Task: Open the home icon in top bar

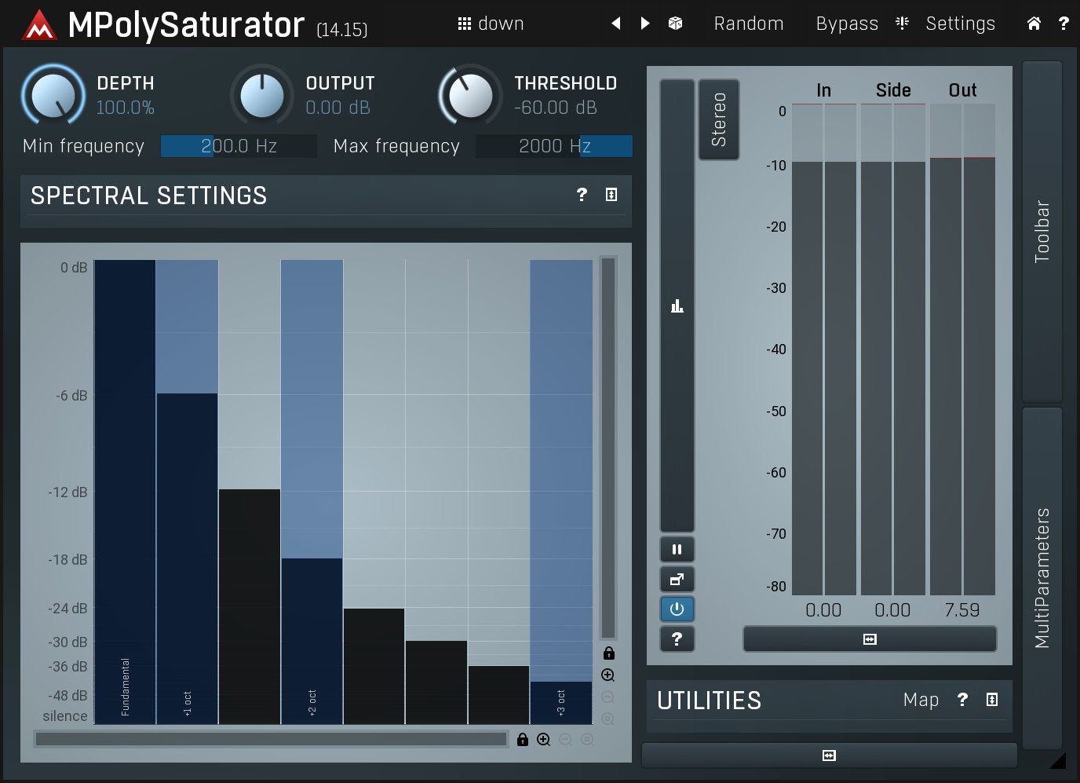Action: click(1034, 24)
